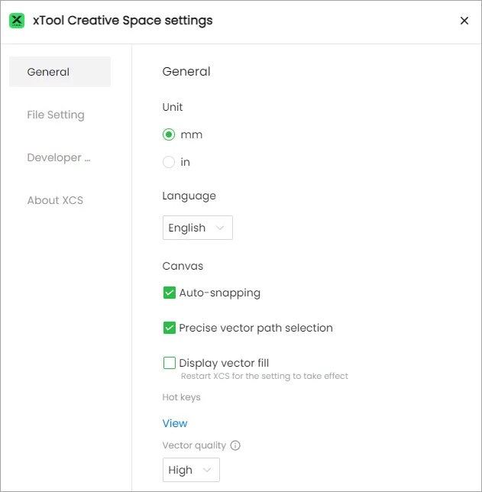This screenshot has height=492, width=482.
Task: Click the xTool Creative Space logo icon
Action: (17, 21)
